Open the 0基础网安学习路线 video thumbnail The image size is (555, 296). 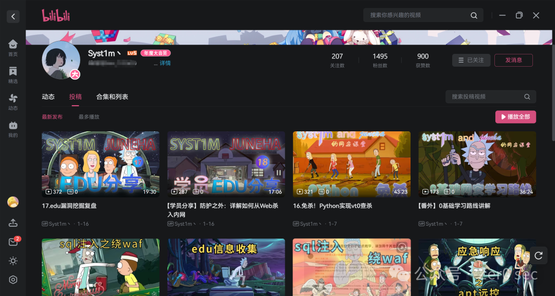tap(477, 164)
